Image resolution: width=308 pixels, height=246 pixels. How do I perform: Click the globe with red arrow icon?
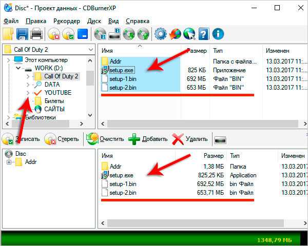175,34
